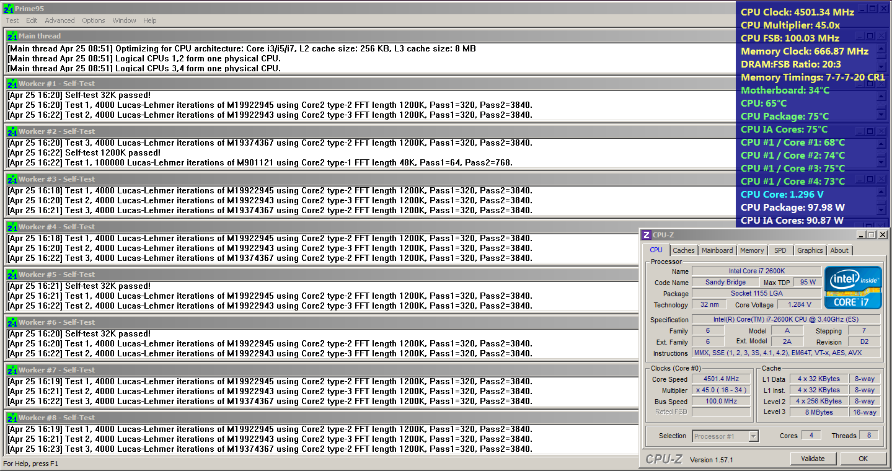Screen dimensions: 892x471
Task: Click the Worker #6 Self-Test window icon
Action: coord(11,322)
